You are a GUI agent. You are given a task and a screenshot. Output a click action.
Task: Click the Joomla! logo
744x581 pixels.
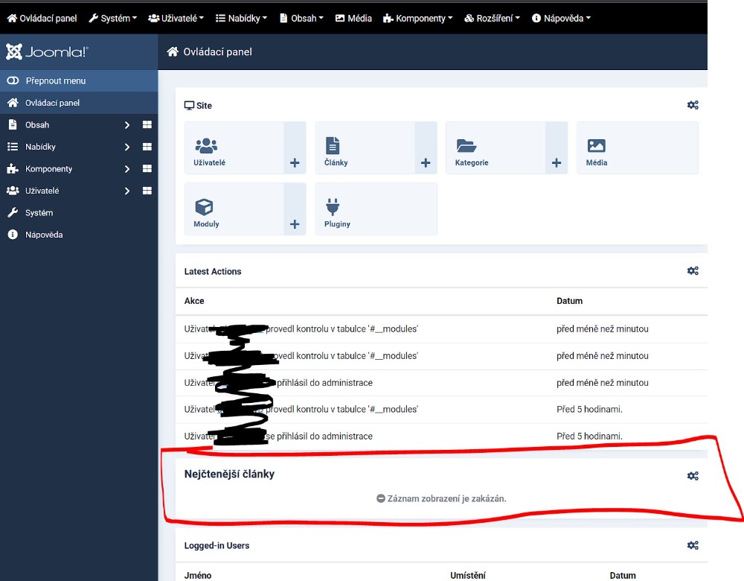click(x=47, y=52)
